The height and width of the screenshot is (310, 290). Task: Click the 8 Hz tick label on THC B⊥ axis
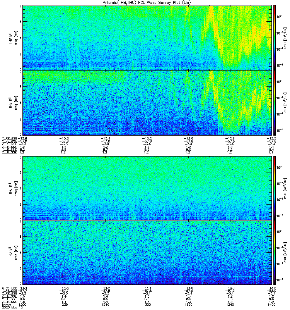click(x=20, y=157)
